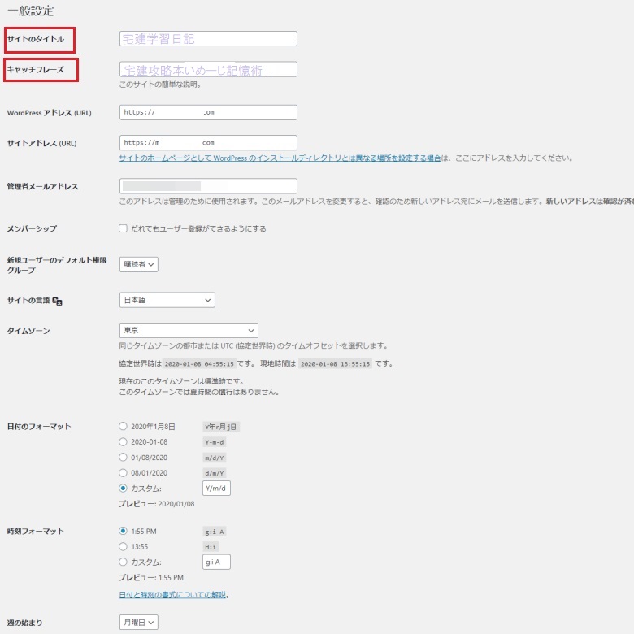Select the 13:55 time format option
The image size is (634, 634).
(124, 546)
